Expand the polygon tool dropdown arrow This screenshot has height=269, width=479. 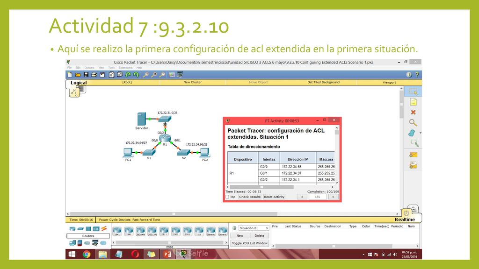coord(421,133)
